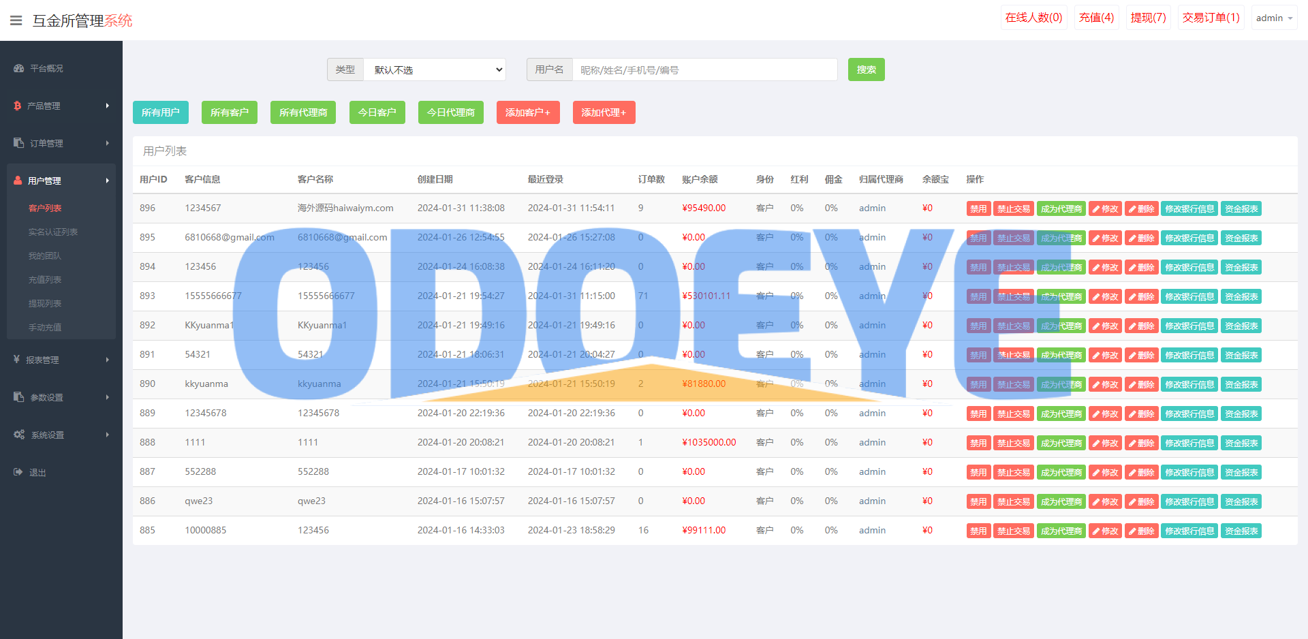Expand the 产品管理 submenu arrow
The width and height of the screenshot is (1308, 639).
[108, 106]
